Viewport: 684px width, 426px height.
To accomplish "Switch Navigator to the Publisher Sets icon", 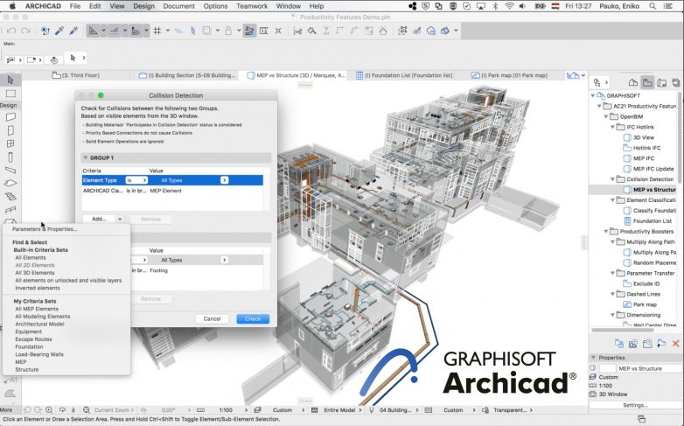I will (676, 82).
